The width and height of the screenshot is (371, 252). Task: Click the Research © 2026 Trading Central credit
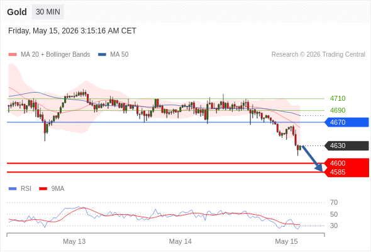pyautogui.click(x=318, y=55)
